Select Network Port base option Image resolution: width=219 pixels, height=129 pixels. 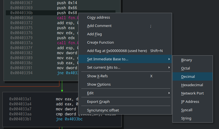point(192,93)
